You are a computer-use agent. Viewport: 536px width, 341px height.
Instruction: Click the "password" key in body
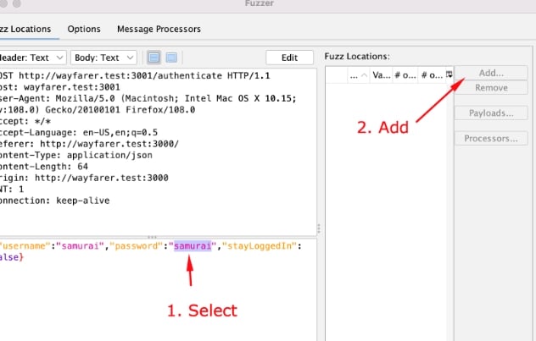tap(136, 246)
